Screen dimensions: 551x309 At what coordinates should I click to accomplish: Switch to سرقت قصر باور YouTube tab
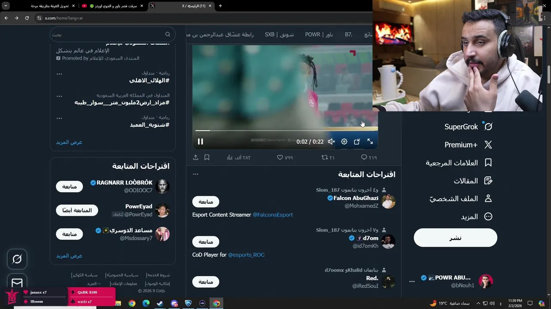click(113, 6)
